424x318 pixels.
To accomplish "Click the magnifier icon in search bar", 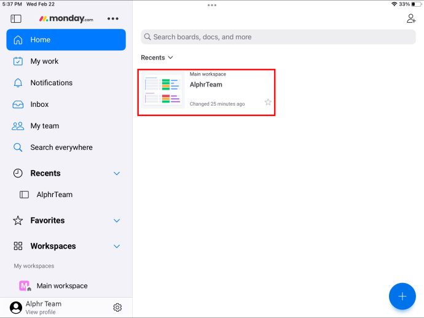I will (x=147, y=37).
